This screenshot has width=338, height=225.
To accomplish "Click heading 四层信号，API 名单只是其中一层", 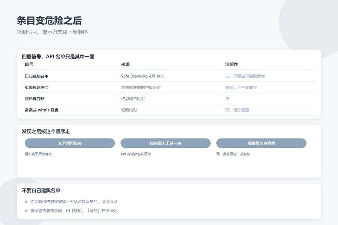I will (58, 57).
